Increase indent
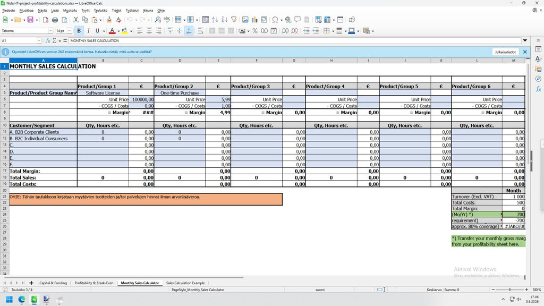The width and height of the screenshot is (544, 306). coord(307,31)
